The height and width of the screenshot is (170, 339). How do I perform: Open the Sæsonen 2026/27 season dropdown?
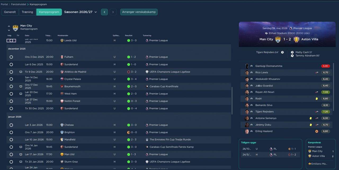point(81,12)
